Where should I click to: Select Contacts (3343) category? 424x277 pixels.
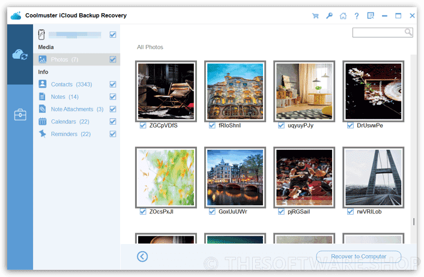tap(76, 84)
